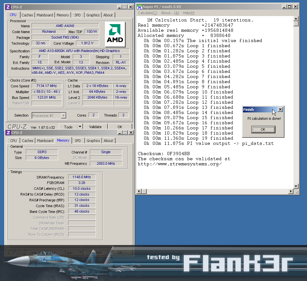Click the Code Name value Richland
Viewport: 307px width, 281px height.
click(x=49, y=31)
